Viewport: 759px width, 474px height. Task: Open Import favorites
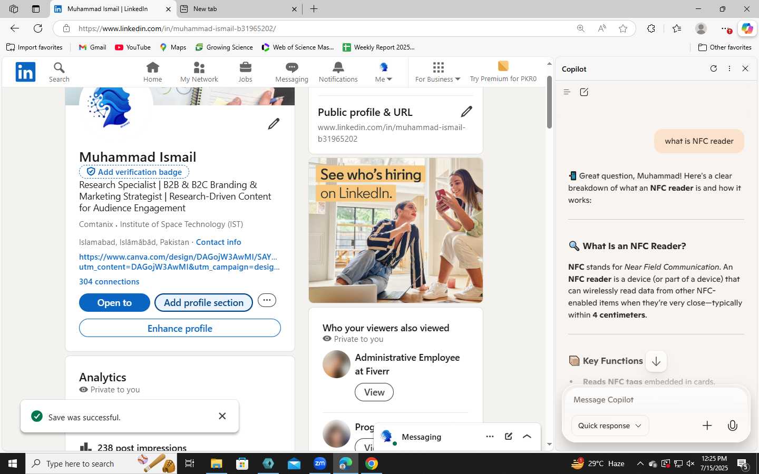tap(34, 47)
